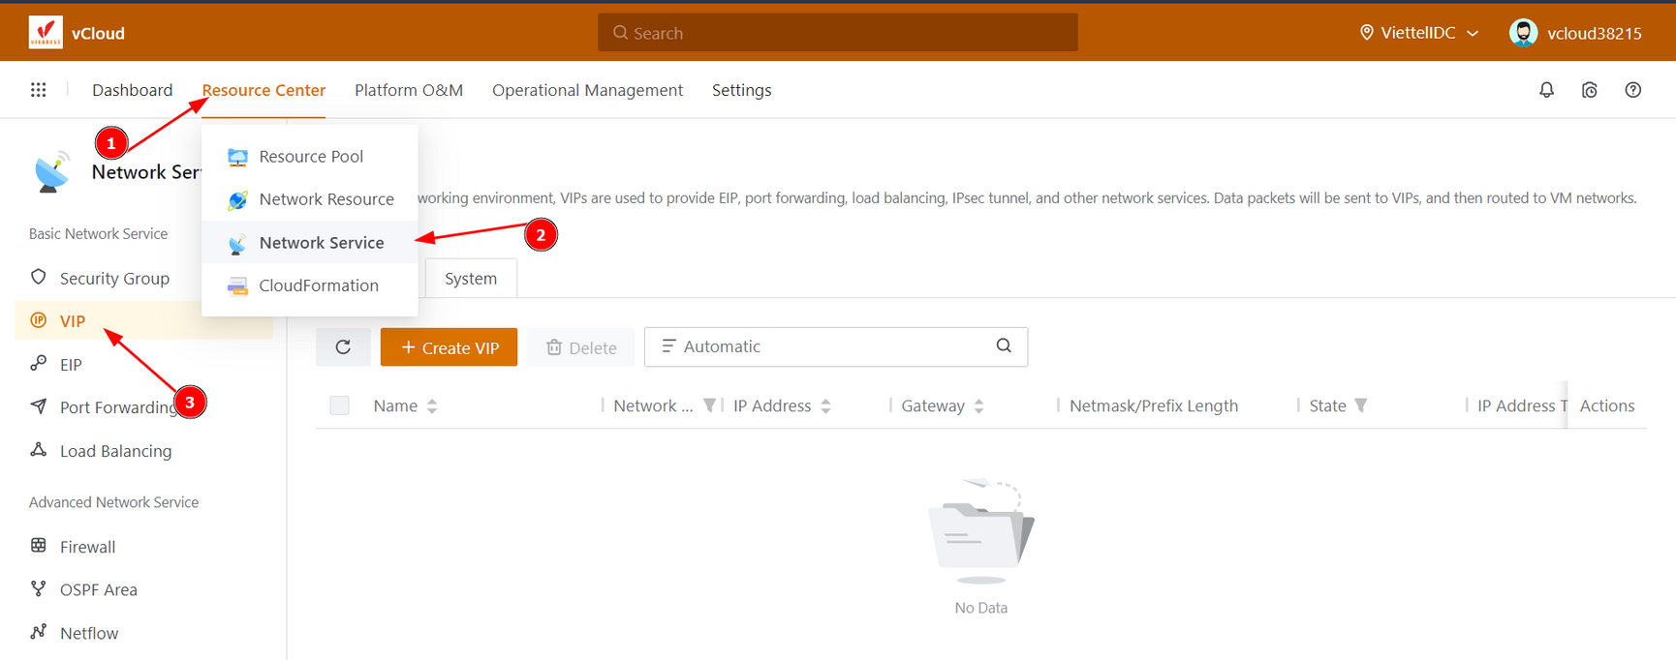Open Firewall under Advanced Network Service
Screen dimensions: 1676x660
pos(87,547)
